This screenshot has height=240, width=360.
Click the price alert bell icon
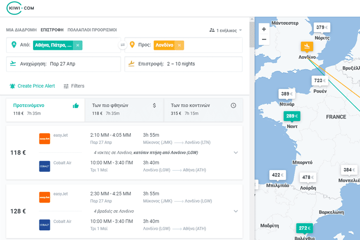pos(12,86)
